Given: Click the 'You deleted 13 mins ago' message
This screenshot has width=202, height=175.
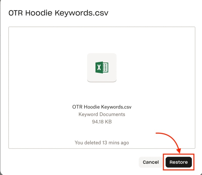Looking at the screenshot, I should [102, 143].
